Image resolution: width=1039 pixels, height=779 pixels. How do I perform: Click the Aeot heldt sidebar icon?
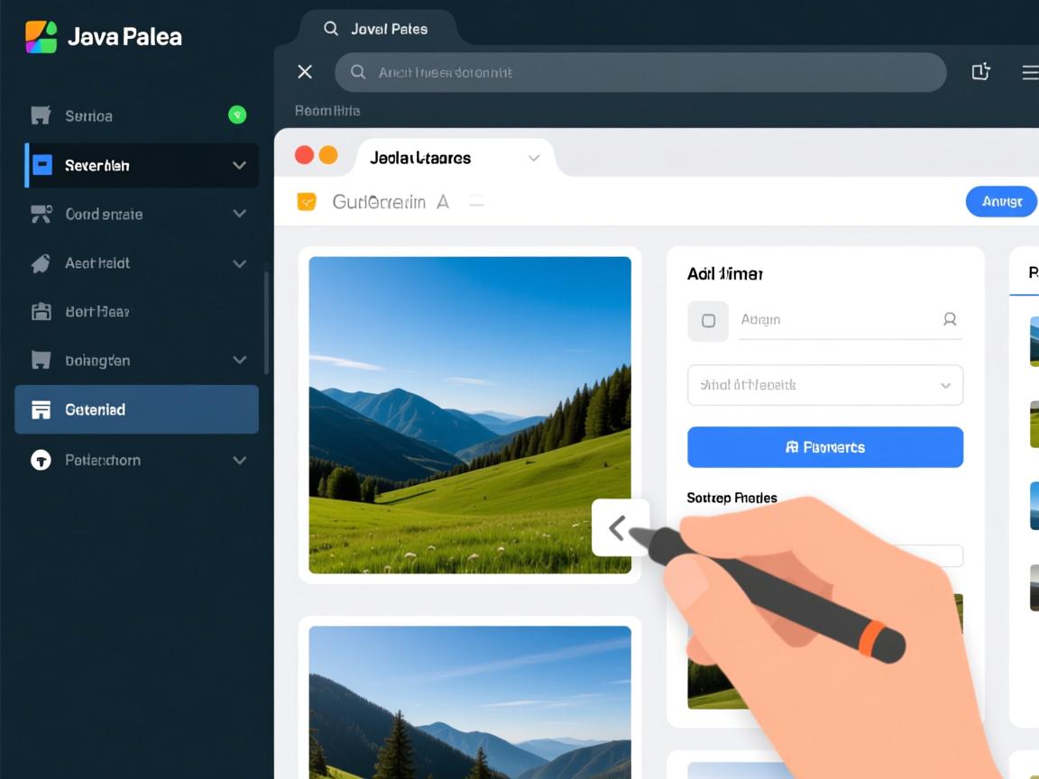[41, 263]
